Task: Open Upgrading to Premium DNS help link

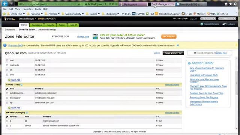Action: point(204,75)
